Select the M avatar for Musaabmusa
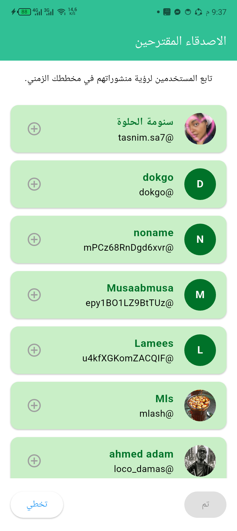237x531 pixels. tap(200, 295)
